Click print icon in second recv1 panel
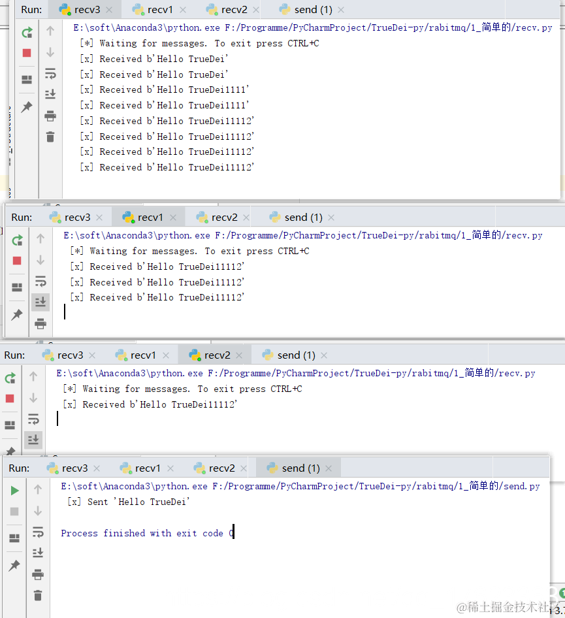 tap(40, 323)
